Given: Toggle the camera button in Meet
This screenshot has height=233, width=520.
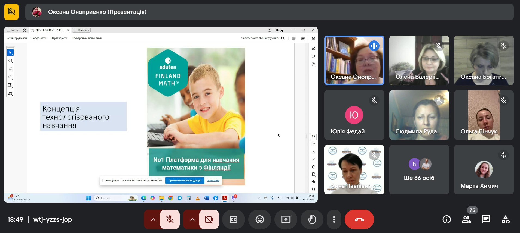Looking at the screenshot, I should tap(209, 219).
